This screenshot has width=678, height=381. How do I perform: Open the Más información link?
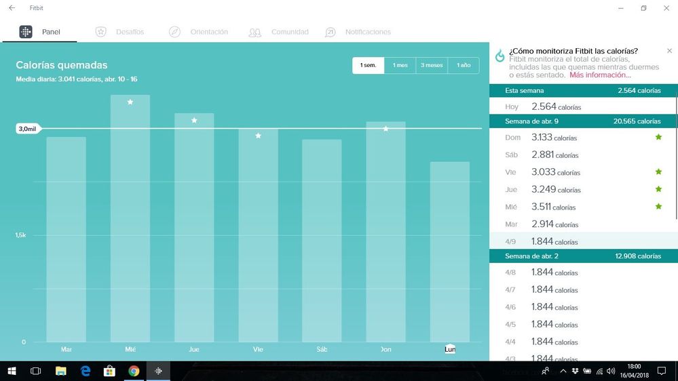click(x=600, y=75)
